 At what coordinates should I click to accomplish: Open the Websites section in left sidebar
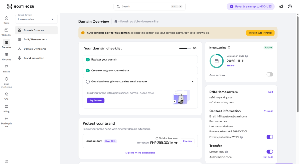pyautogui.click(x=6, y=32)
